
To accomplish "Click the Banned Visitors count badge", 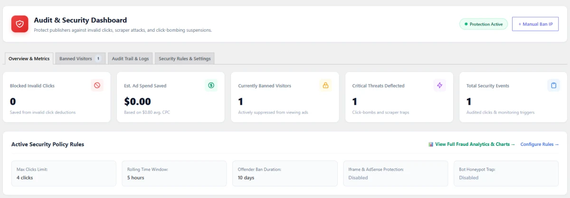I will pyautogui.click(x=98, y=59).
